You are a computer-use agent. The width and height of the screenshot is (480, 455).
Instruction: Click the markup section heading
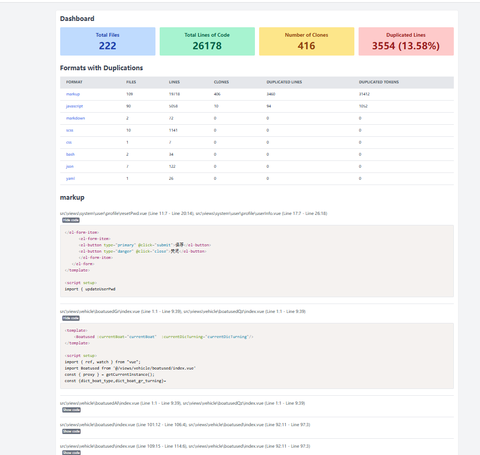(x=72, y=198)
